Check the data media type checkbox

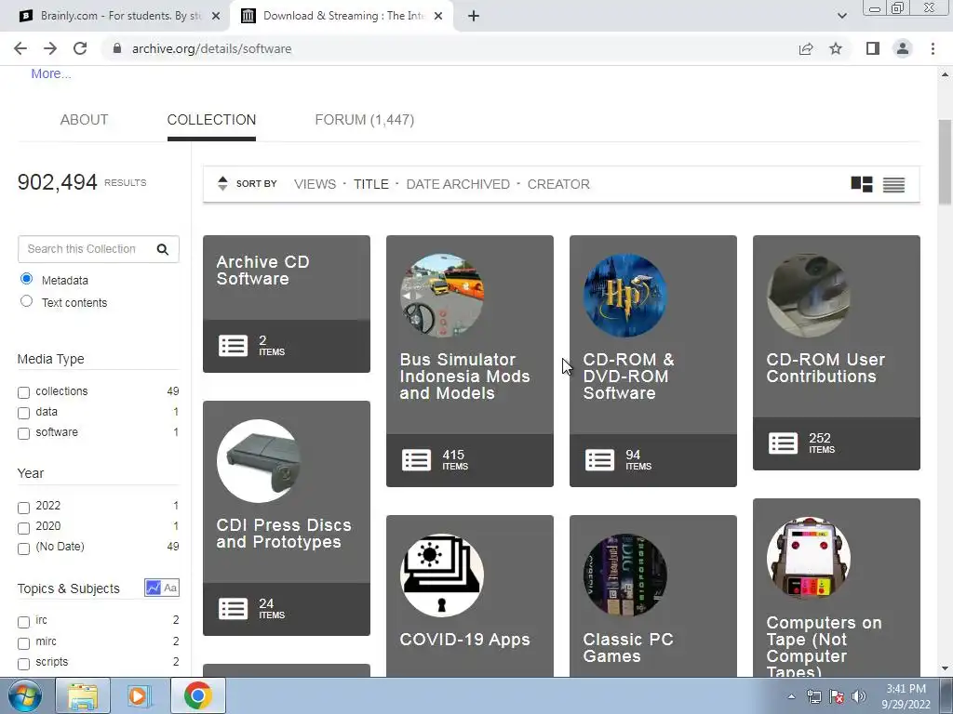23,413
